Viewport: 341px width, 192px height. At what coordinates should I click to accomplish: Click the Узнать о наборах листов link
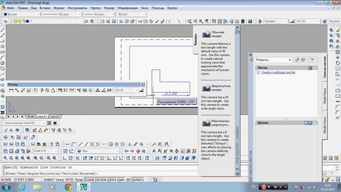click(x=278, y=73)
